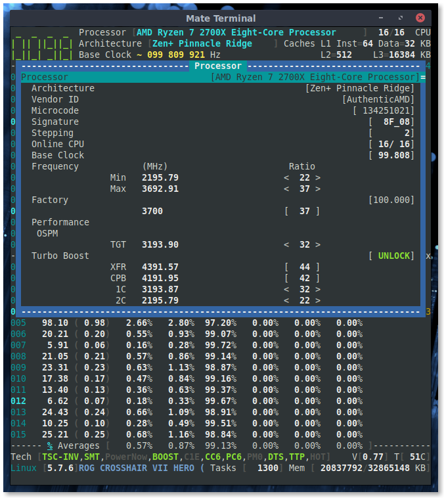Click the PowerNow tech flag
Screen dimensions: 444x498
(126, 457)
